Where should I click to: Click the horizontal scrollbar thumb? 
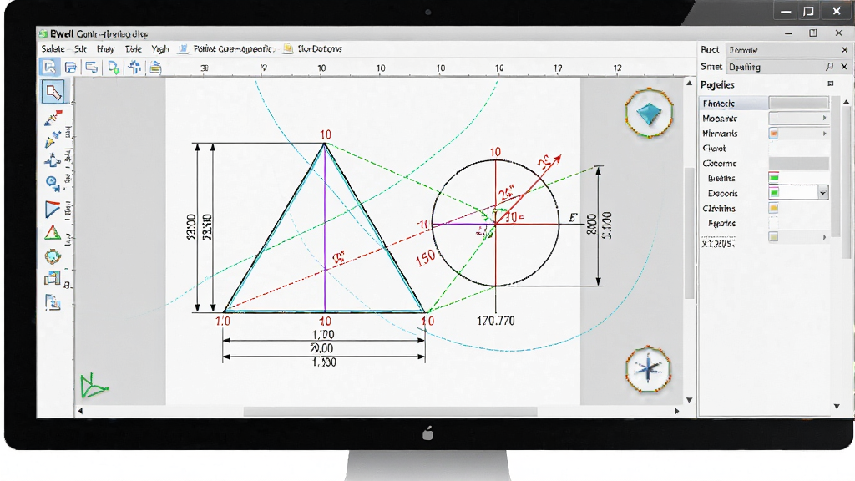390,411
